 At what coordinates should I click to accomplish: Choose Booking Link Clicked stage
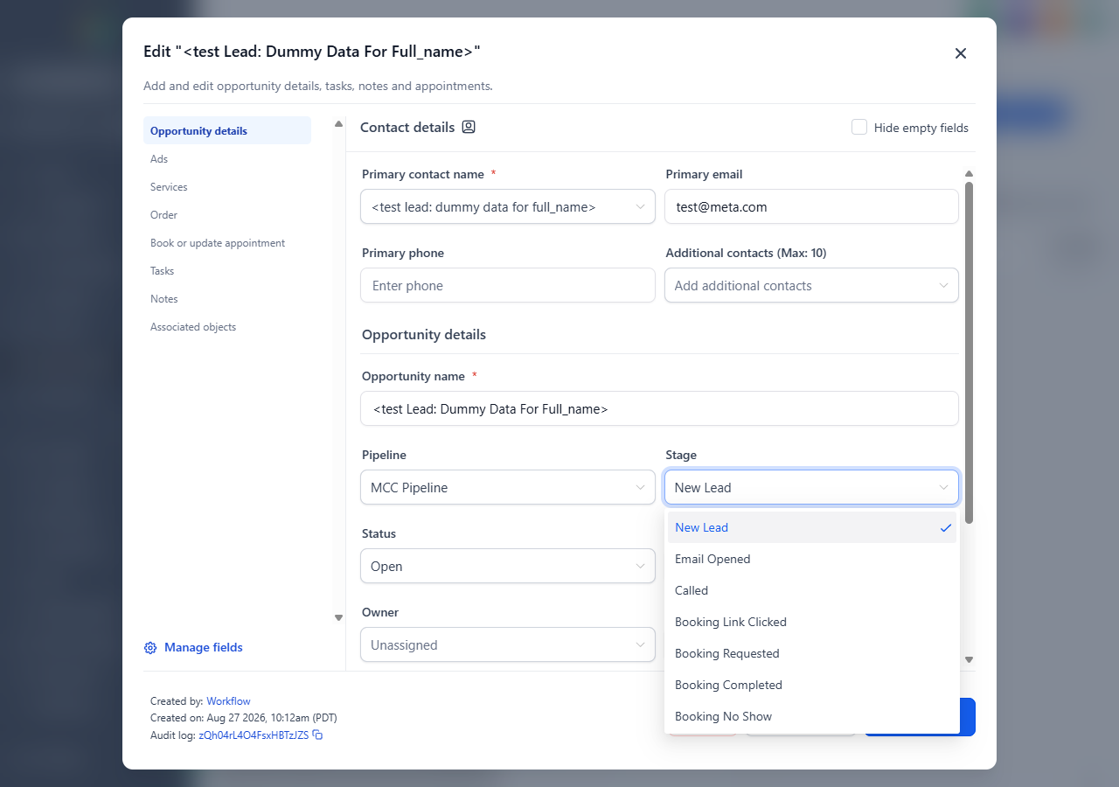812,622
